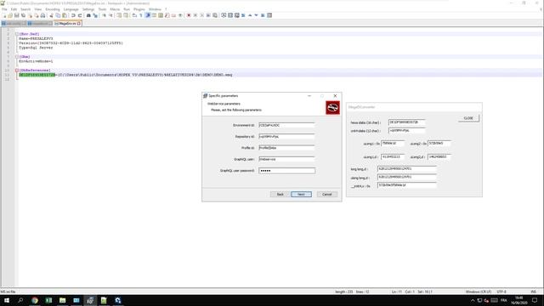Click the Next button in Specific parameters dialog
The image size is (544, 306).
click(x=301, y=195)
